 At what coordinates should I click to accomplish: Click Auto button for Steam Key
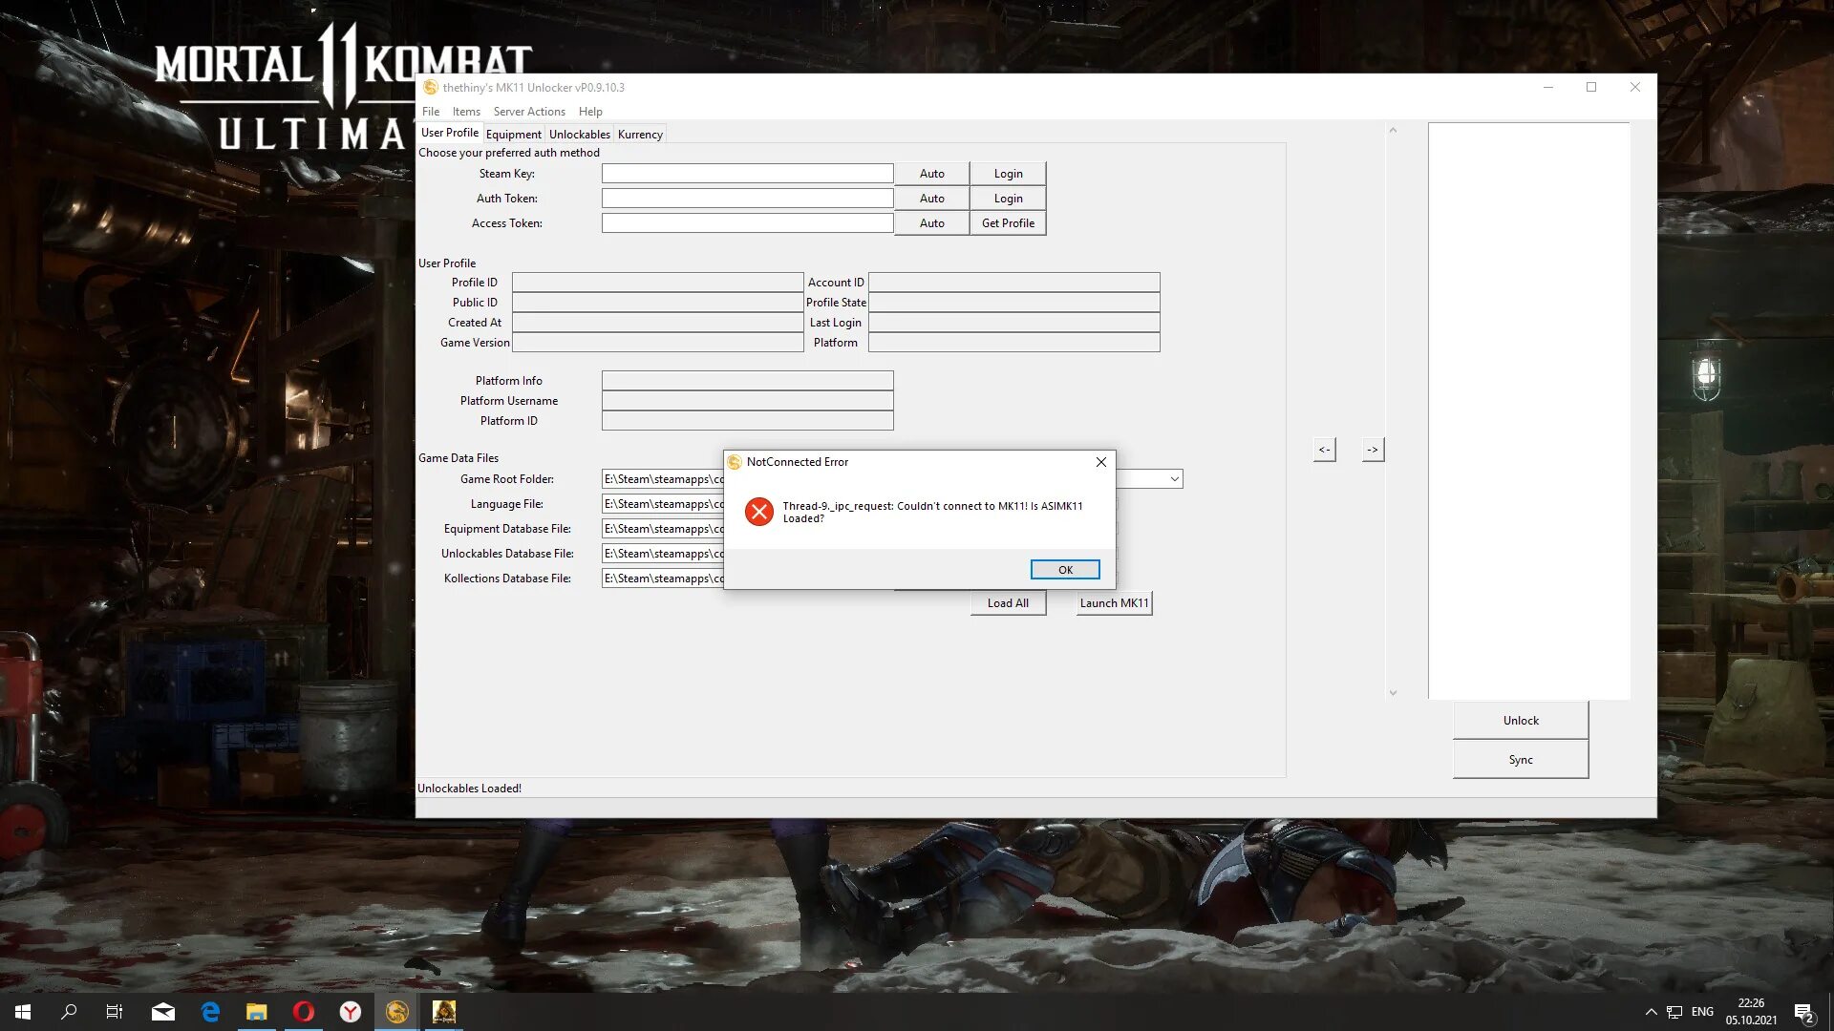[931, 174]
